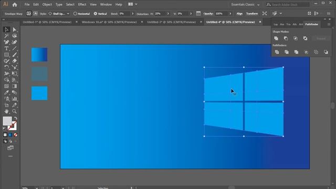Click the Intersect shape mode icon
Viewport: 336px width, 189px height.
click(296, 38)
